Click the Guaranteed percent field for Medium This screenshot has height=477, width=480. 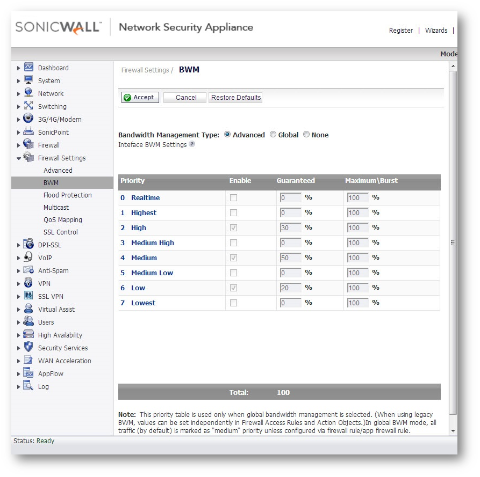tap(290, 258)
